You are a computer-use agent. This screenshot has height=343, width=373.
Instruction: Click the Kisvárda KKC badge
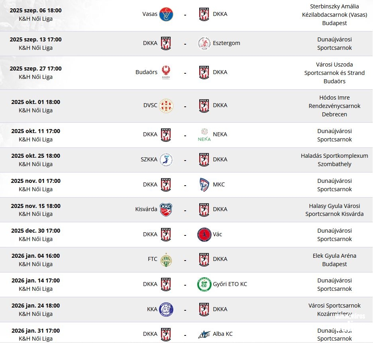click(166, 210)
